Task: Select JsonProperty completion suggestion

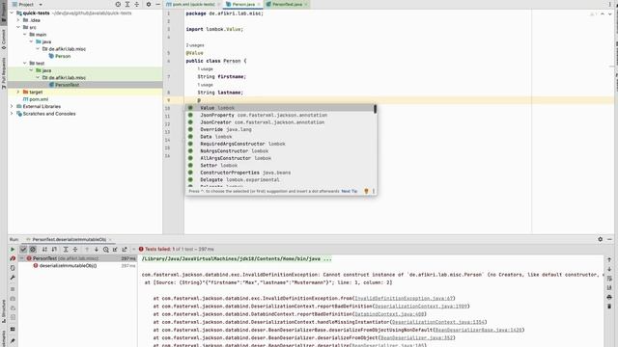Action: click(x=281, y=116)
